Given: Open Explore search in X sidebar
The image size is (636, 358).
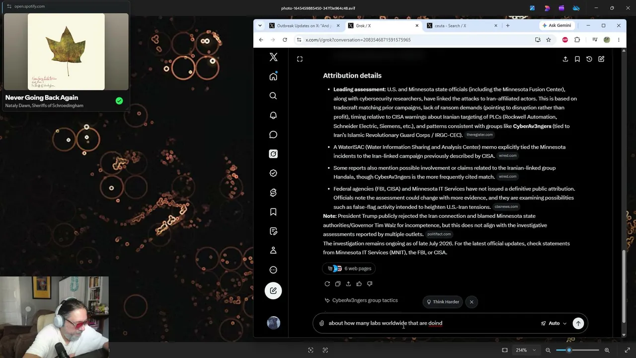Looking at the screenshot, I should (273, 96).
